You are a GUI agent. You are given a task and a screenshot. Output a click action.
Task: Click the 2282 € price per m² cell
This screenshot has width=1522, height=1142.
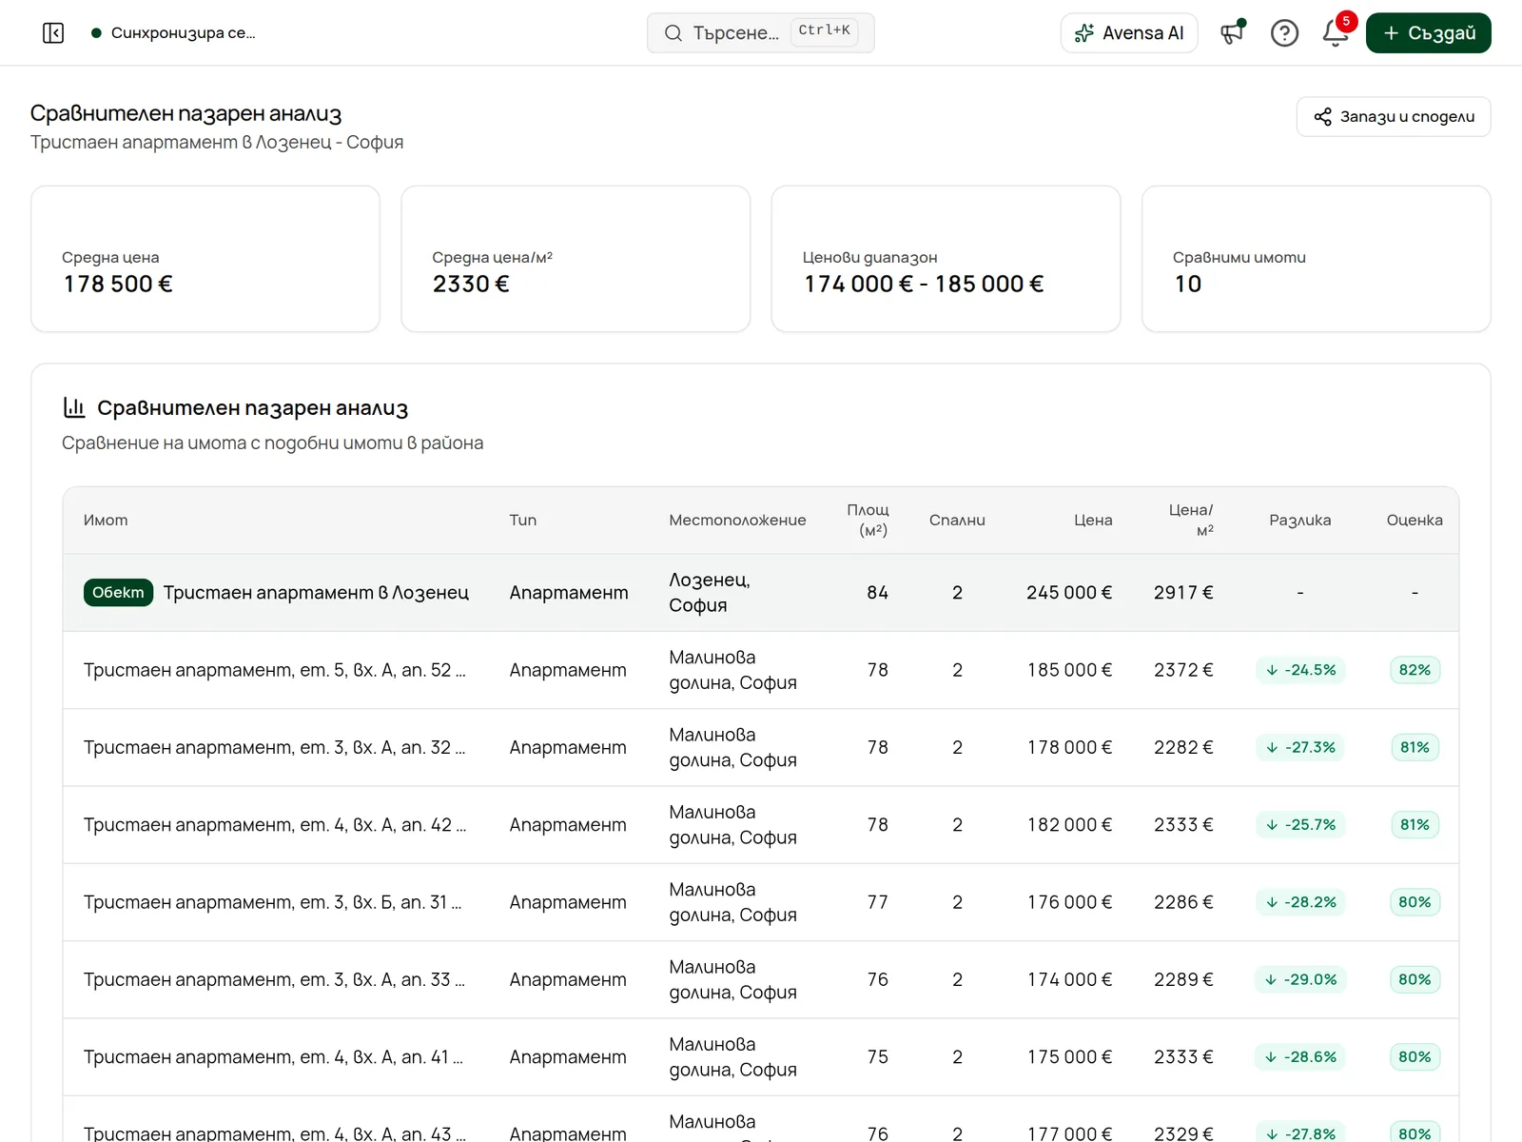1183,747
